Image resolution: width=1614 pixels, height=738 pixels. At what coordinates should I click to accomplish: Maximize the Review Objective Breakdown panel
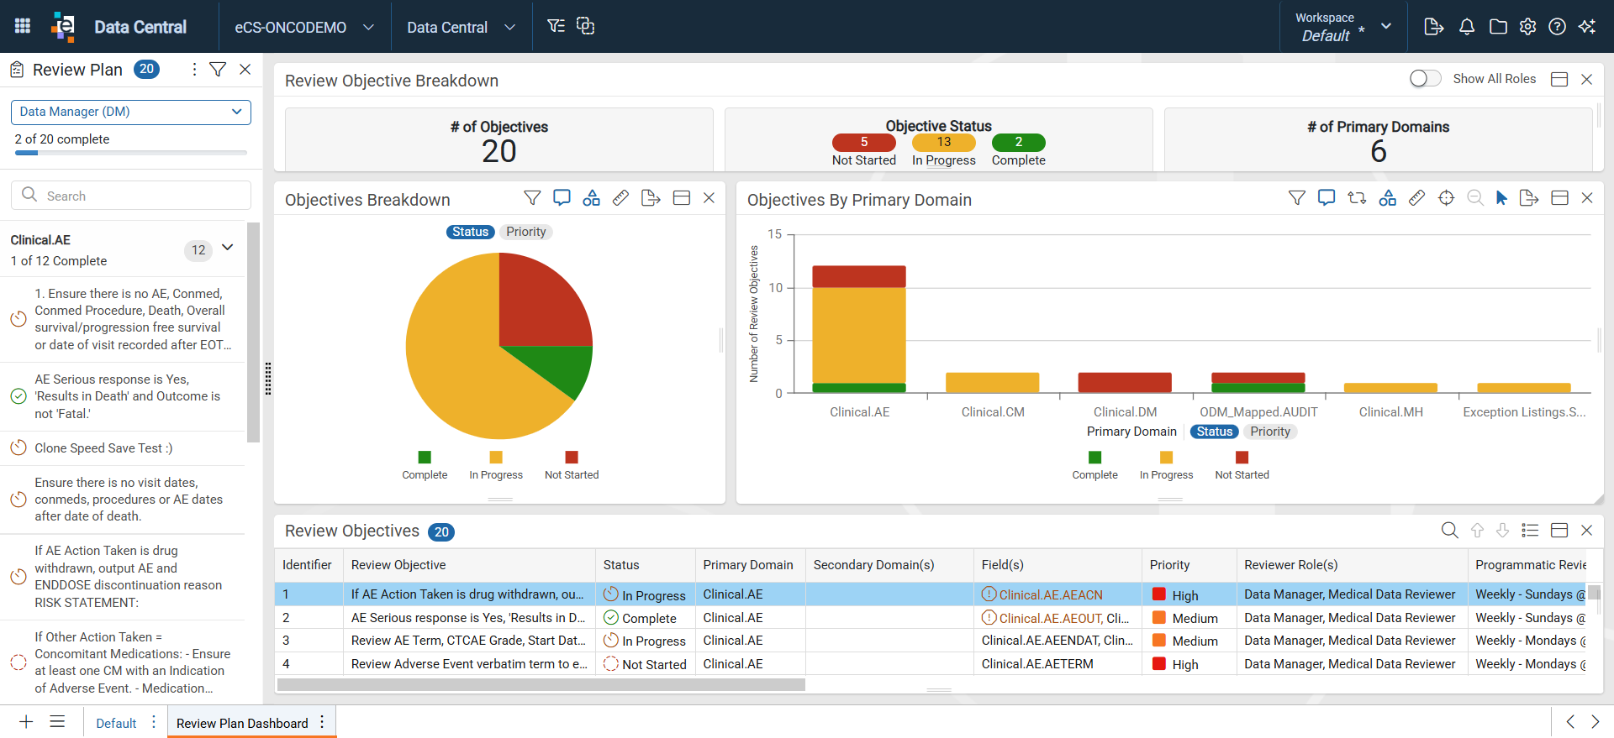1559,79
